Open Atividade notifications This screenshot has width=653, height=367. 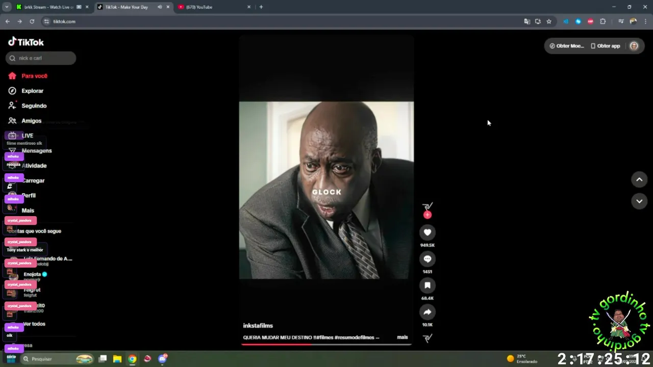28,166
